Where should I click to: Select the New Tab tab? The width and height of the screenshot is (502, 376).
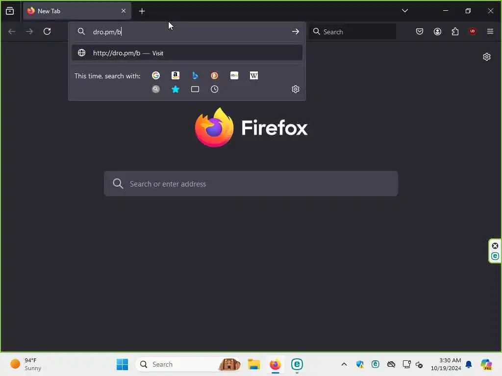pos(77,11)
